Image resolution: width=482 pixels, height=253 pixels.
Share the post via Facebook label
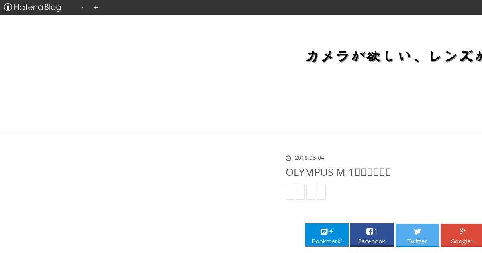[372, 241]
